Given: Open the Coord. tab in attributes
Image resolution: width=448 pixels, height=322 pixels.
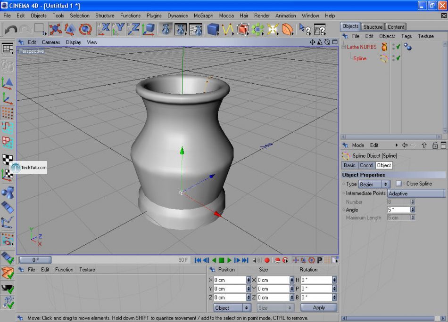Looking at the screenshot, I should point(366,165).
